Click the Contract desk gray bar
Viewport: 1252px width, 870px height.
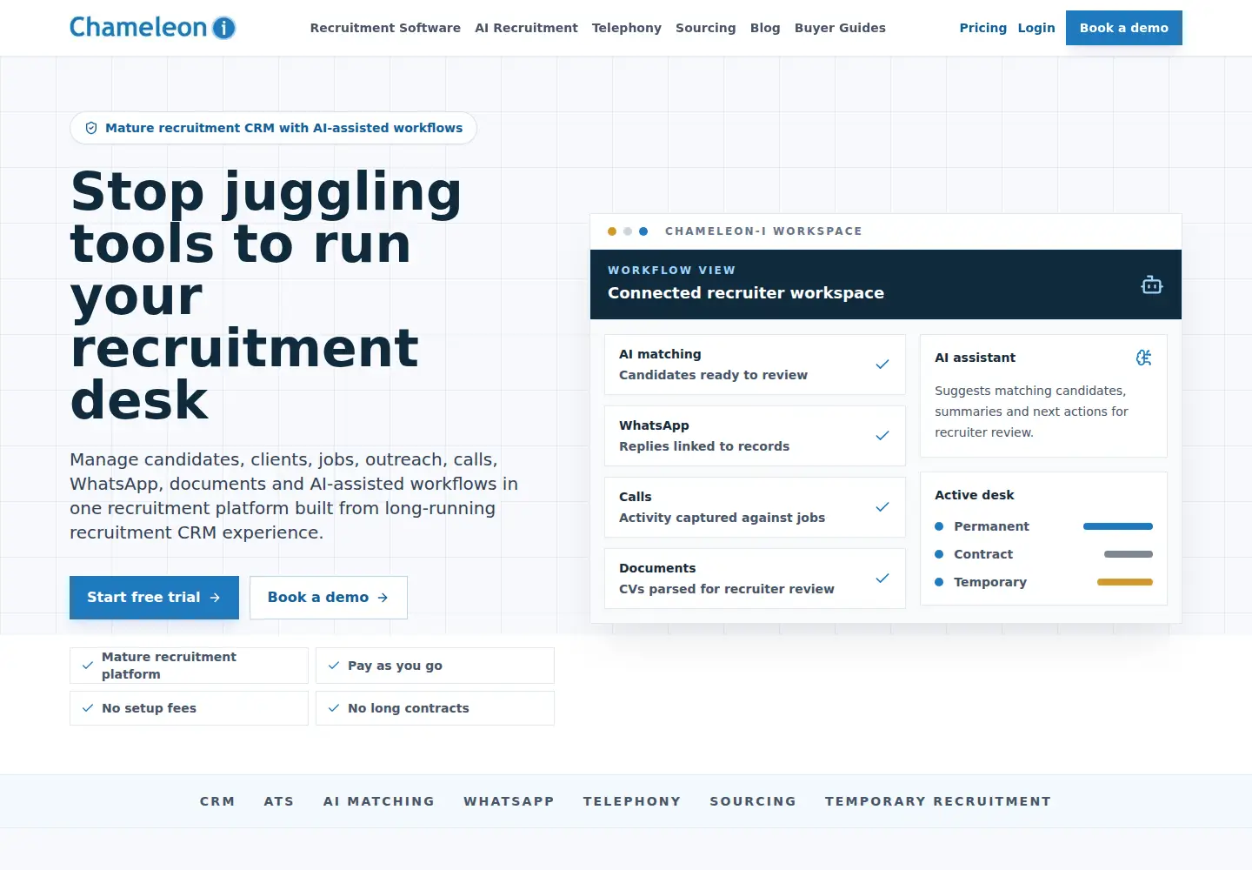click(1129, 554)
